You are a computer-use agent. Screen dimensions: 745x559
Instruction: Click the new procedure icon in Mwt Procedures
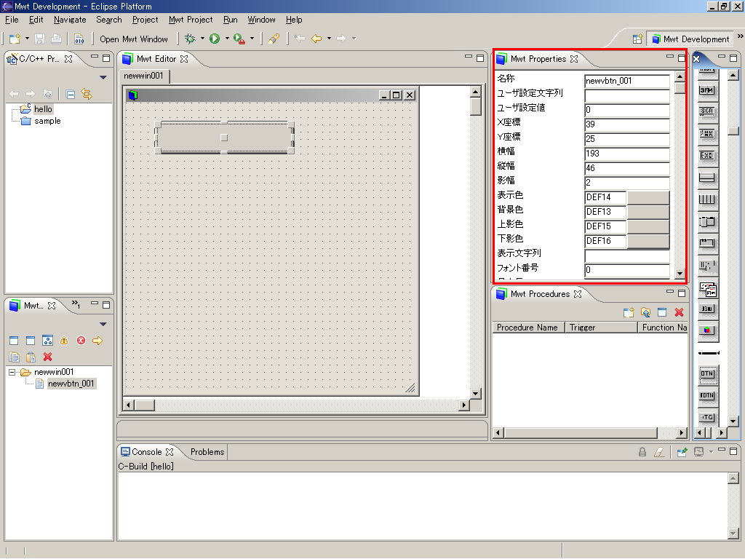click(629, 312)
